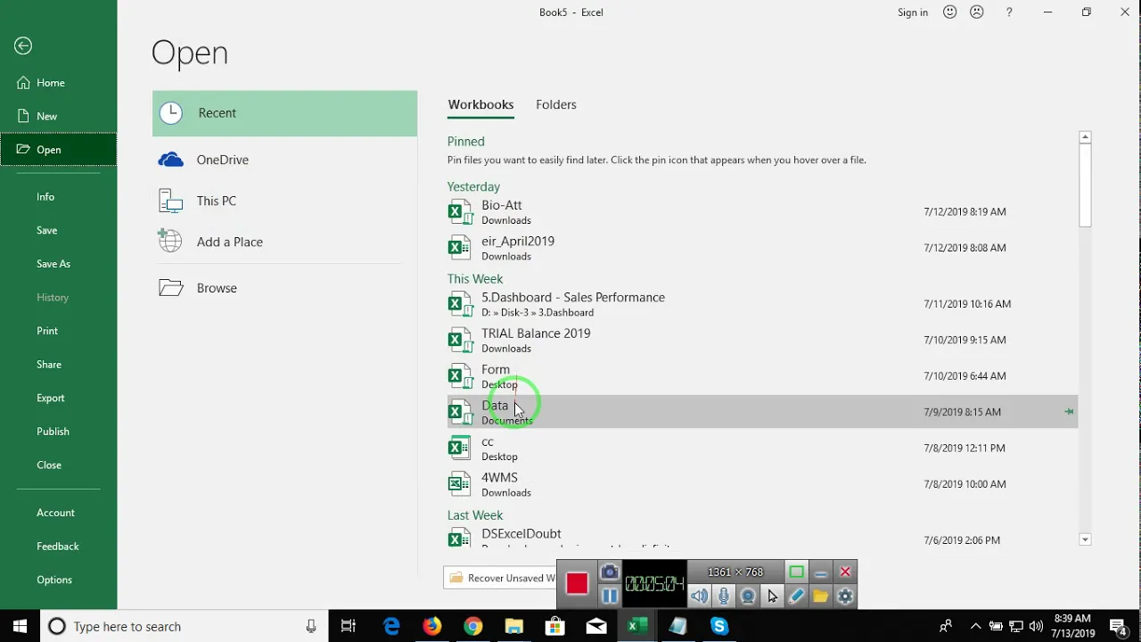1141x642 pixels.
Task: Click the happy face feedback icon
Action: pos(950,12)
